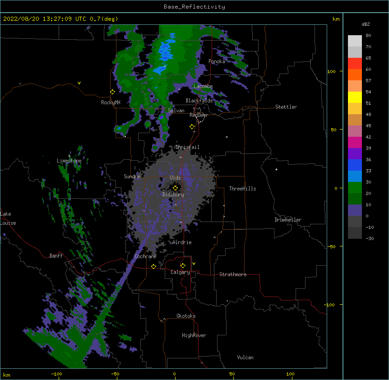Select the yellow diamond marker below Cochrane
389x380 pixels.
click(x=153, y=266)
